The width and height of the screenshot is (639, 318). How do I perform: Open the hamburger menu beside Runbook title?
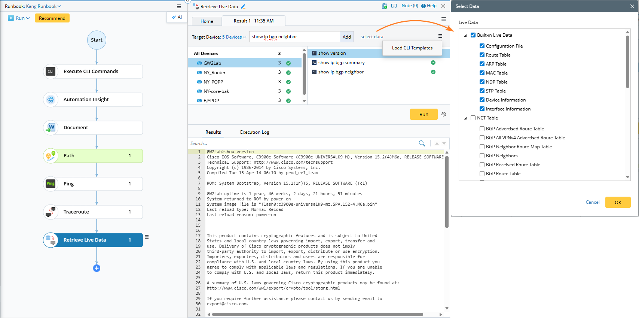(x=179, y=6)
